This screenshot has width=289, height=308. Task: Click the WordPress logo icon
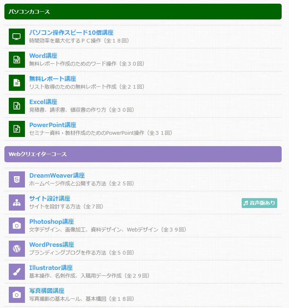coord(17,249)
